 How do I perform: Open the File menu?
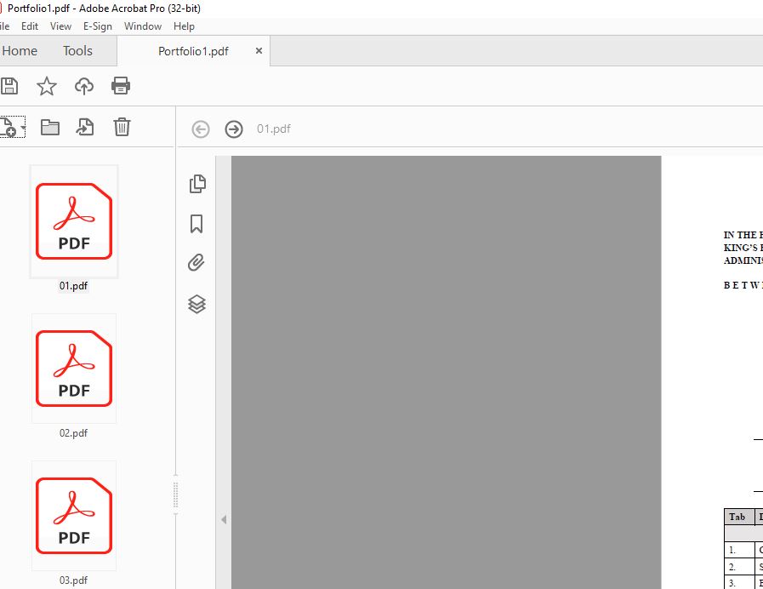[4, 26]
